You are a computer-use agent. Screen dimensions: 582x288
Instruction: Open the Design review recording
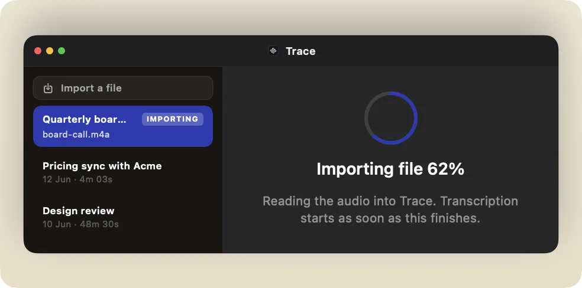(x=123, y=217)
